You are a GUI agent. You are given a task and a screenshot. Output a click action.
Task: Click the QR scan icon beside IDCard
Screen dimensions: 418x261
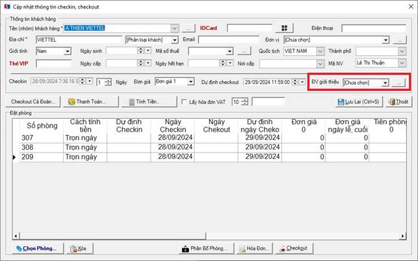[x=284, y=28]
